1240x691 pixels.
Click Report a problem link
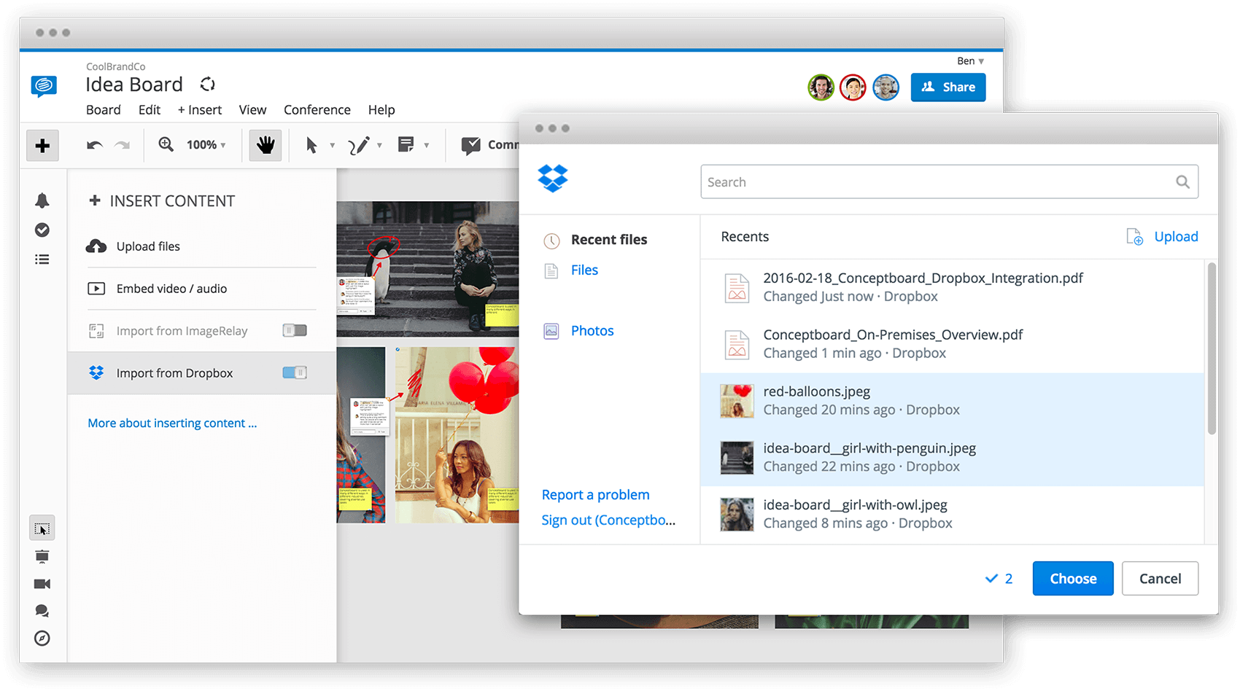(x=595, y=495)
